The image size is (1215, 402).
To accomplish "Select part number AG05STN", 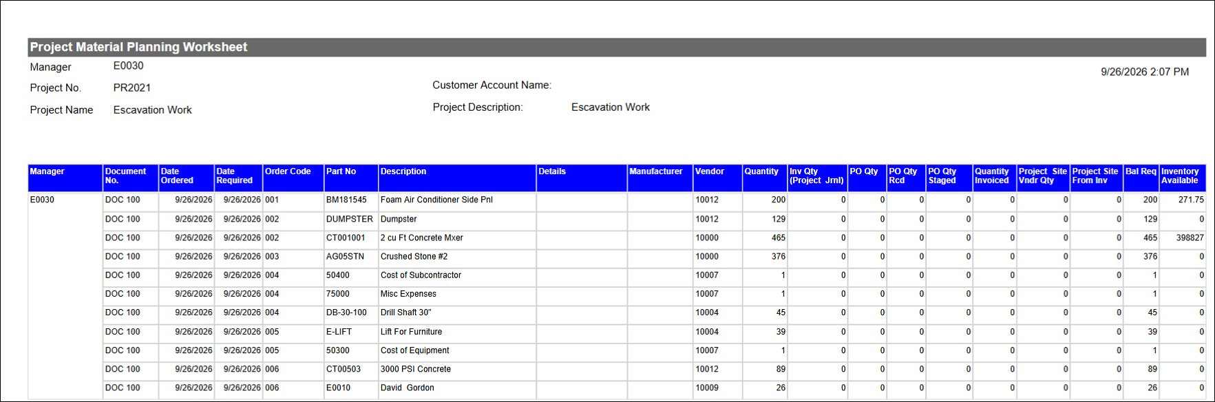I will pyautogui.click(x=345, y=256).
